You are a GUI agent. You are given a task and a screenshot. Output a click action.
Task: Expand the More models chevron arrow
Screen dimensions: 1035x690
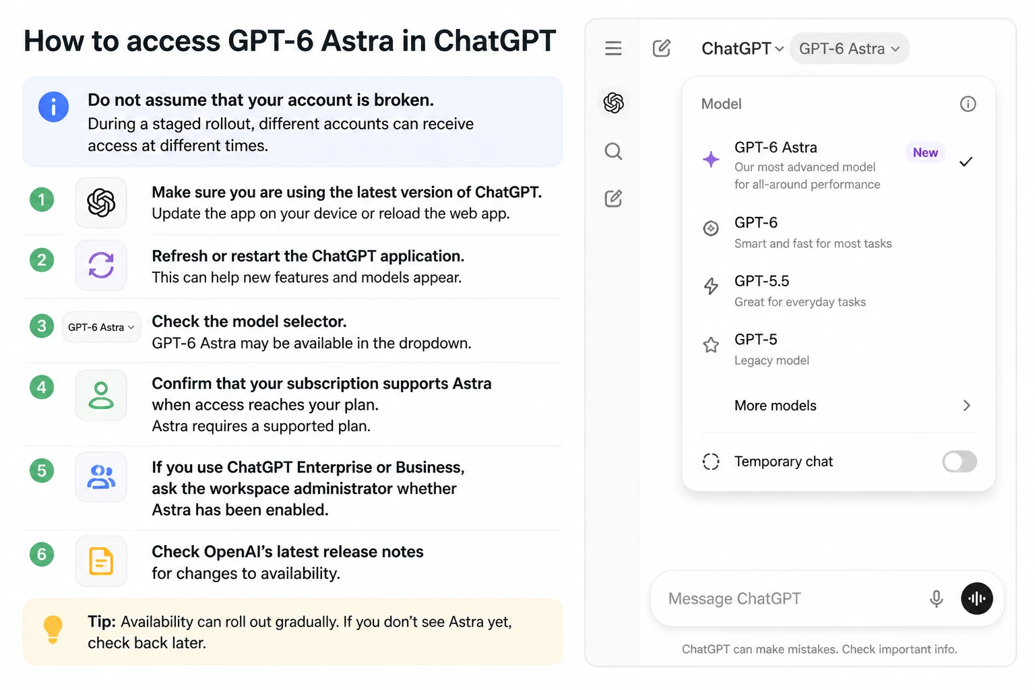point(967,406)
